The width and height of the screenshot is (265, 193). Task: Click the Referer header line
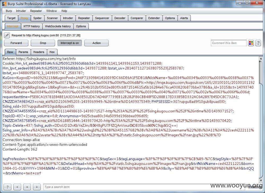[x=39, y=59]
